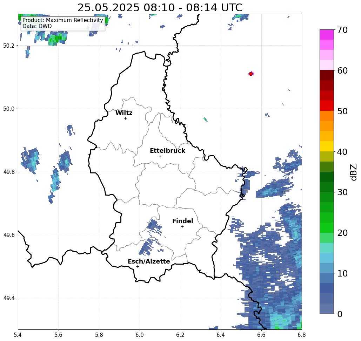
Task: Click the cross marker below Findel
Action: [182, 227]
